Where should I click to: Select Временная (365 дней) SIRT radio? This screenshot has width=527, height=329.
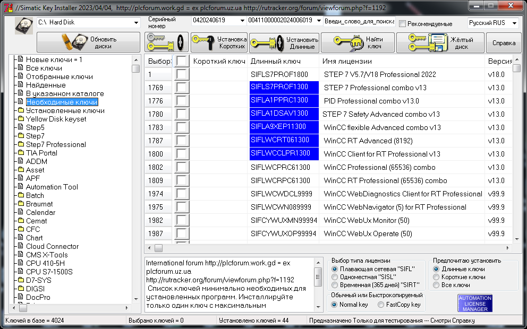pos(334,285)
